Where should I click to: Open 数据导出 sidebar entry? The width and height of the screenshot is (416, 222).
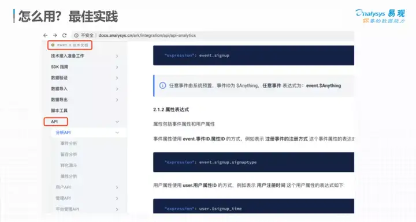tap(59, 100)
